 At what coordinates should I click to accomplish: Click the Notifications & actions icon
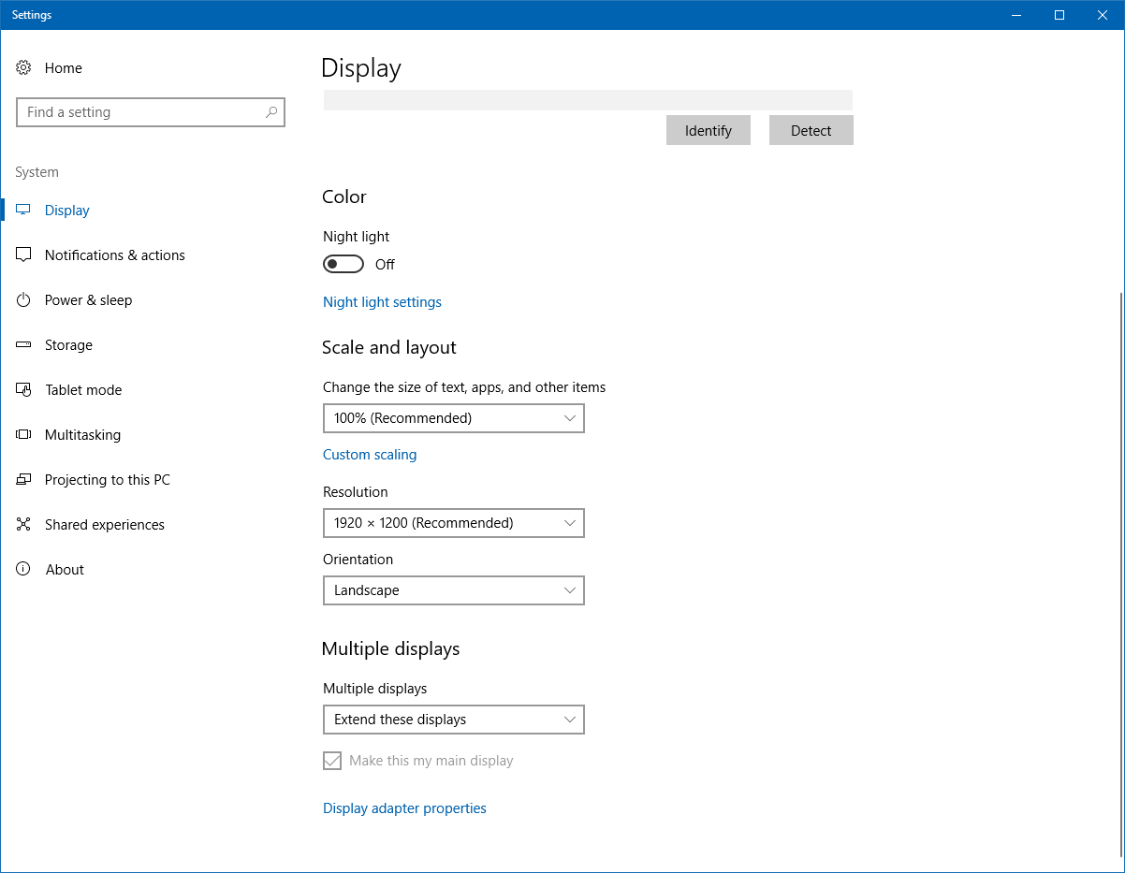pyautogui.click(x=24, y=255)
